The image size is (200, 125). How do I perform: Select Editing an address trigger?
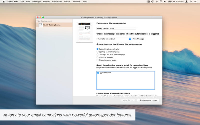[97, 57]
